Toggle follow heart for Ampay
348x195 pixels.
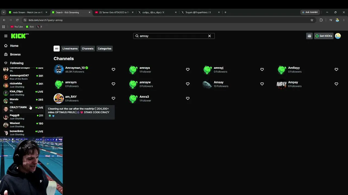point(336,84)
